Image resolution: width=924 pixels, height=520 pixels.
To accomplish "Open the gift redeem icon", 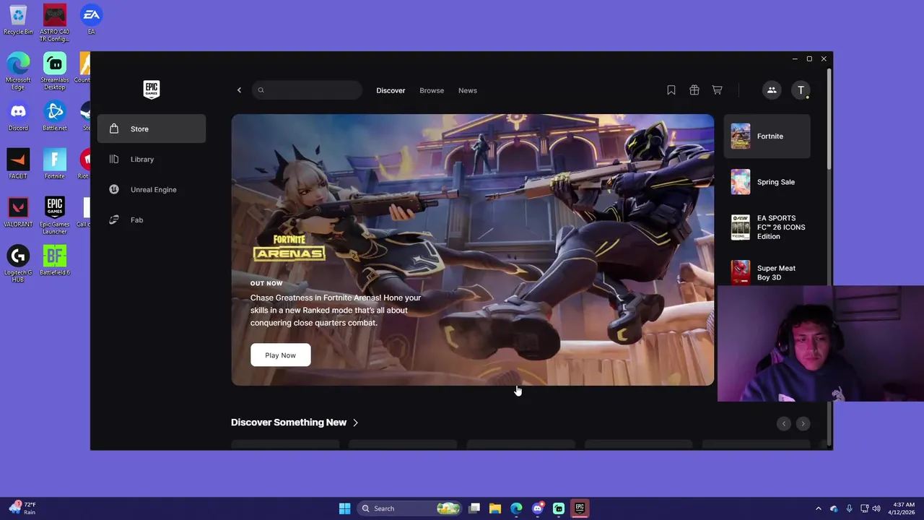I will tap(694, 90).
